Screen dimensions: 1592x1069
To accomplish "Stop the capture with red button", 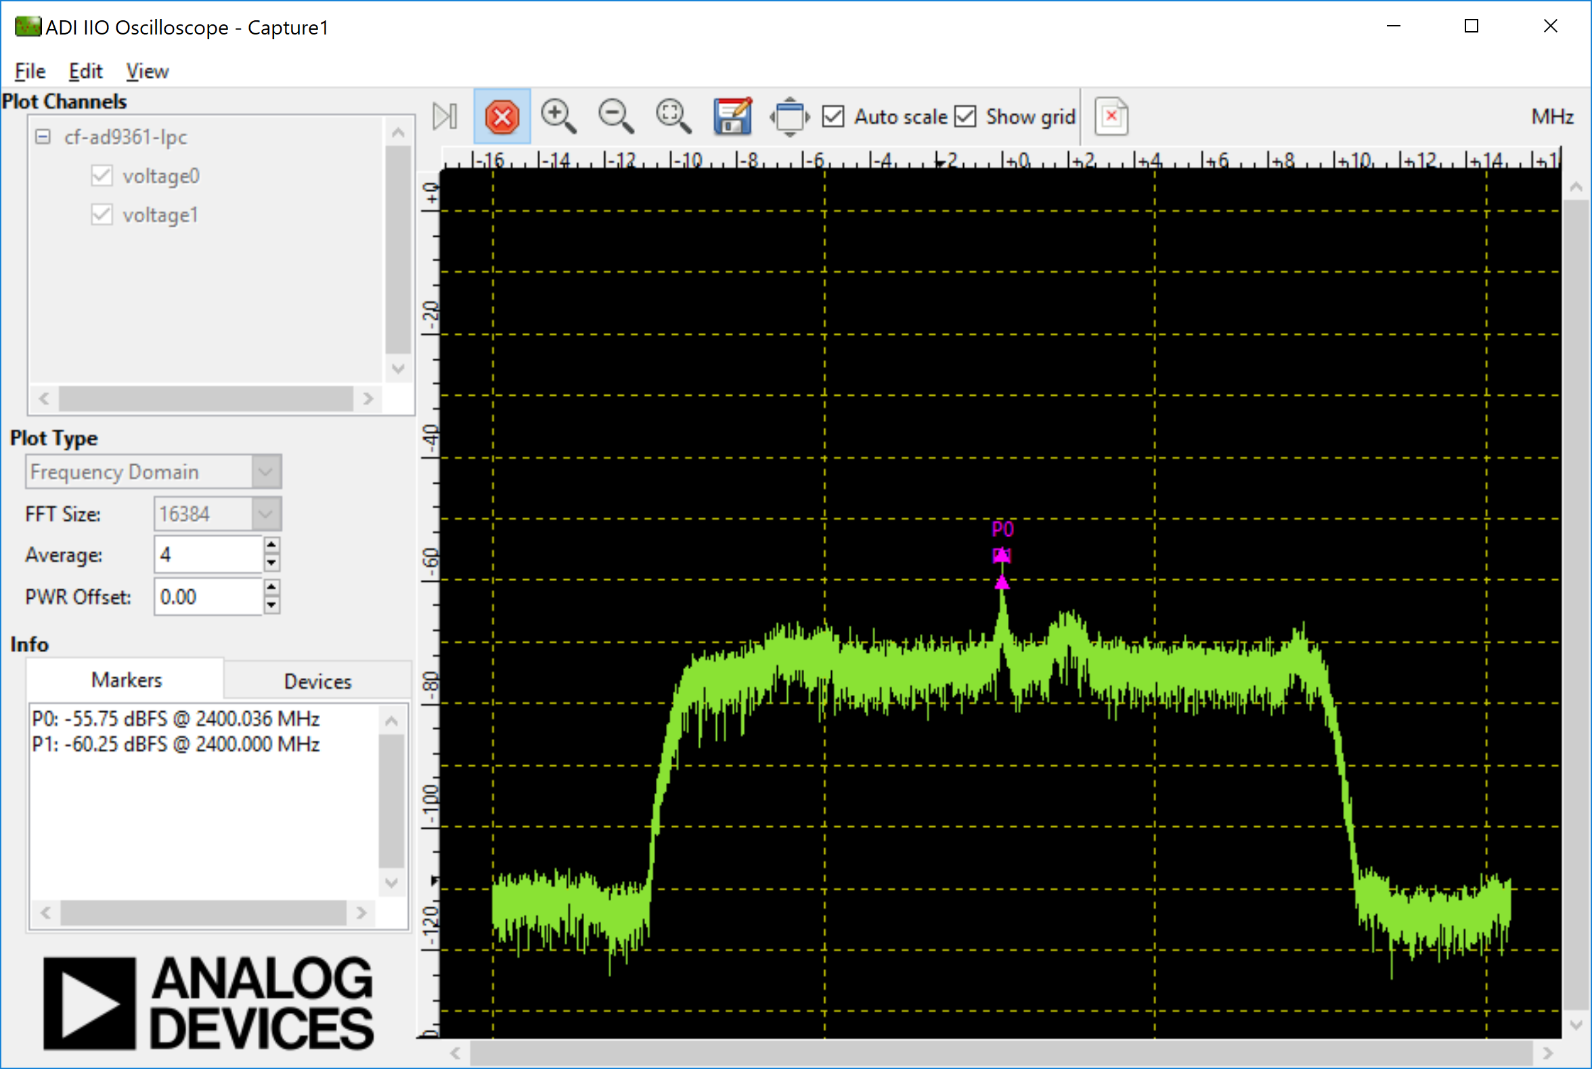I will 502,116.
